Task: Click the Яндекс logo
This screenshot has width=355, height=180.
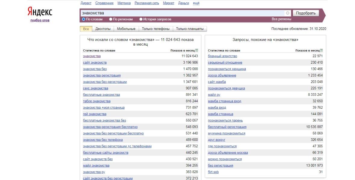Action: tap(40, 12)
